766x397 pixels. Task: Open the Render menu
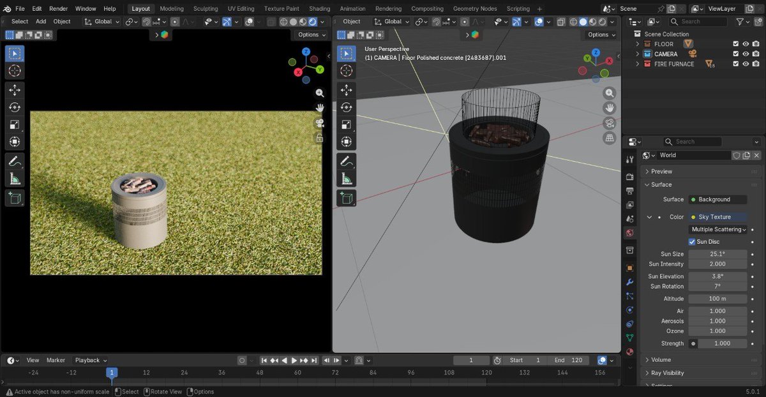coord(58,8)
